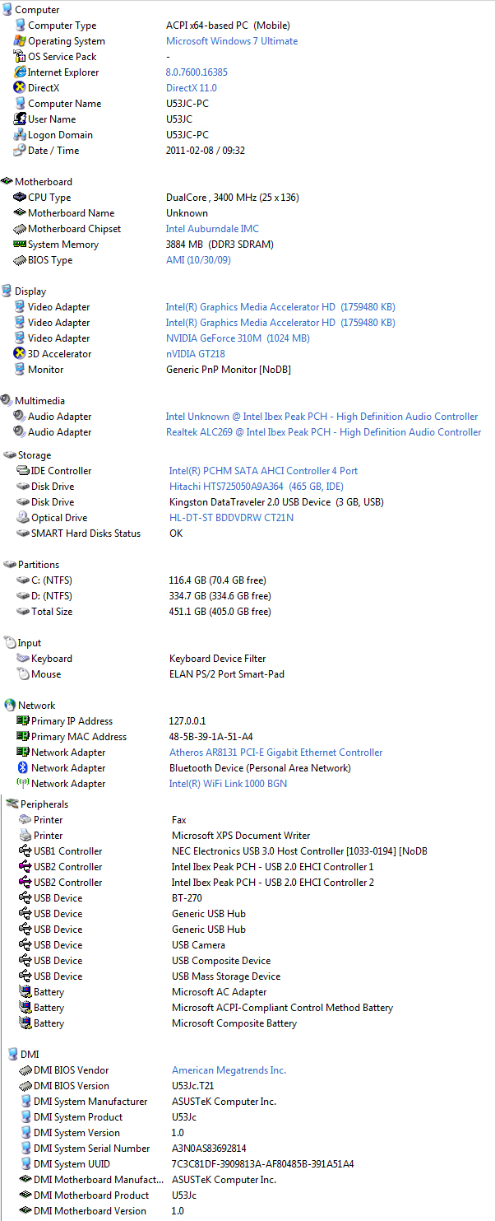Click the Intel Unknown audio adapter link
Screen dimensions: 495x1221
[x=322, y=417]
